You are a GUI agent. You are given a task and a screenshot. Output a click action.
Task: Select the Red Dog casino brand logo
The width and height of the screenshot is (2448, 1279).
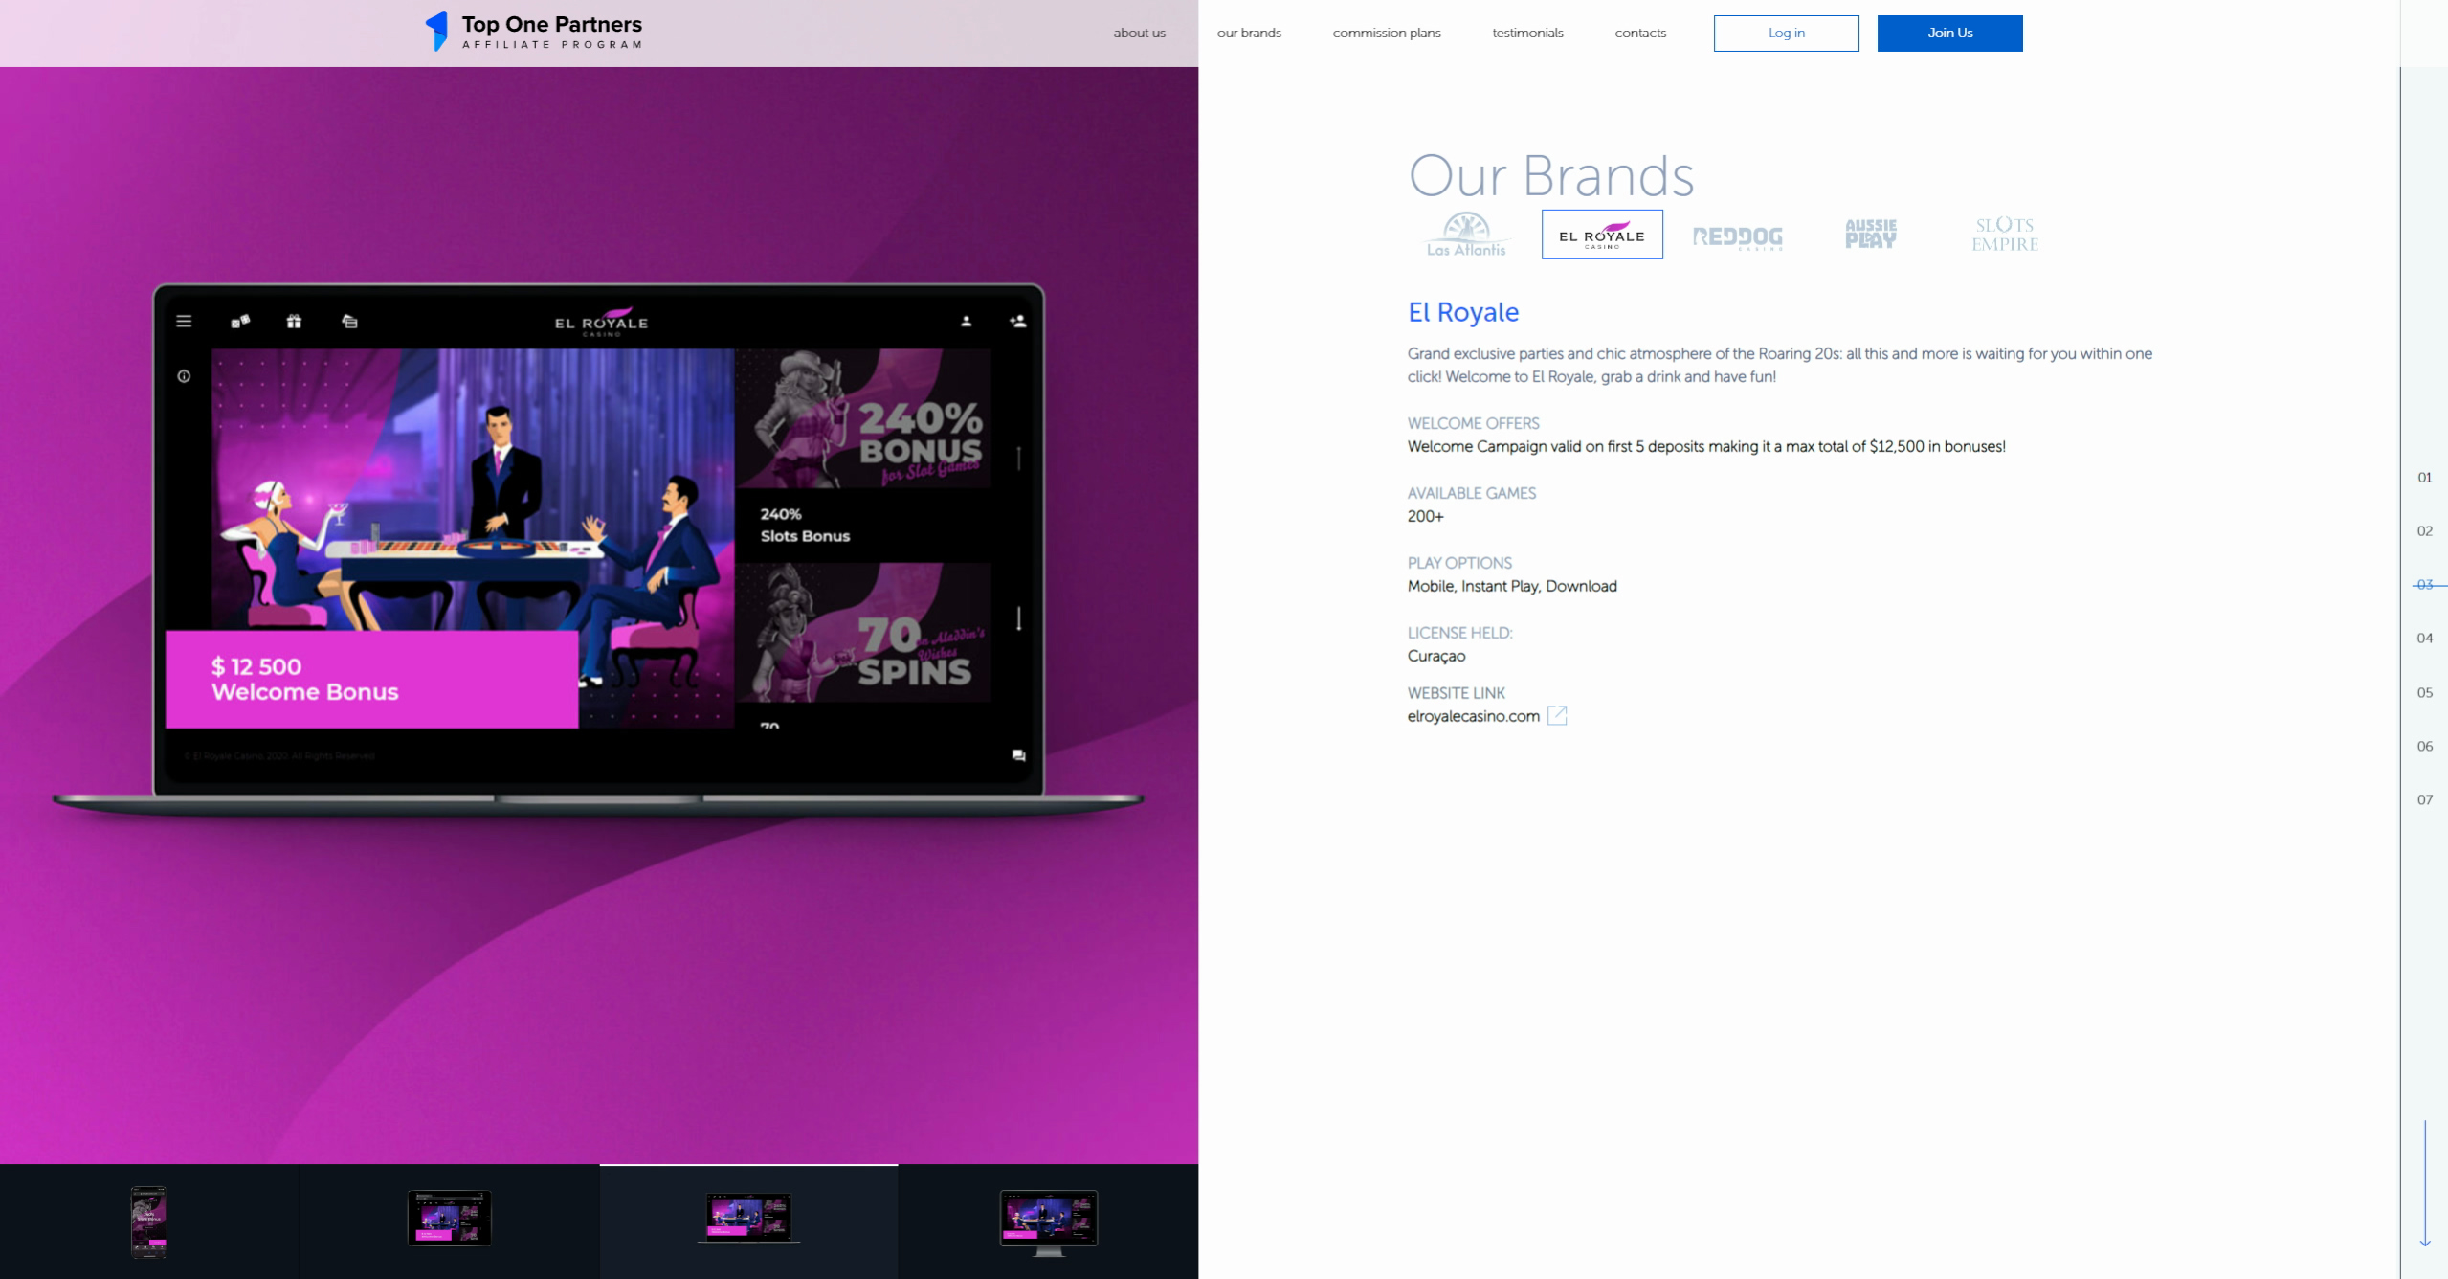(1737, 236)
